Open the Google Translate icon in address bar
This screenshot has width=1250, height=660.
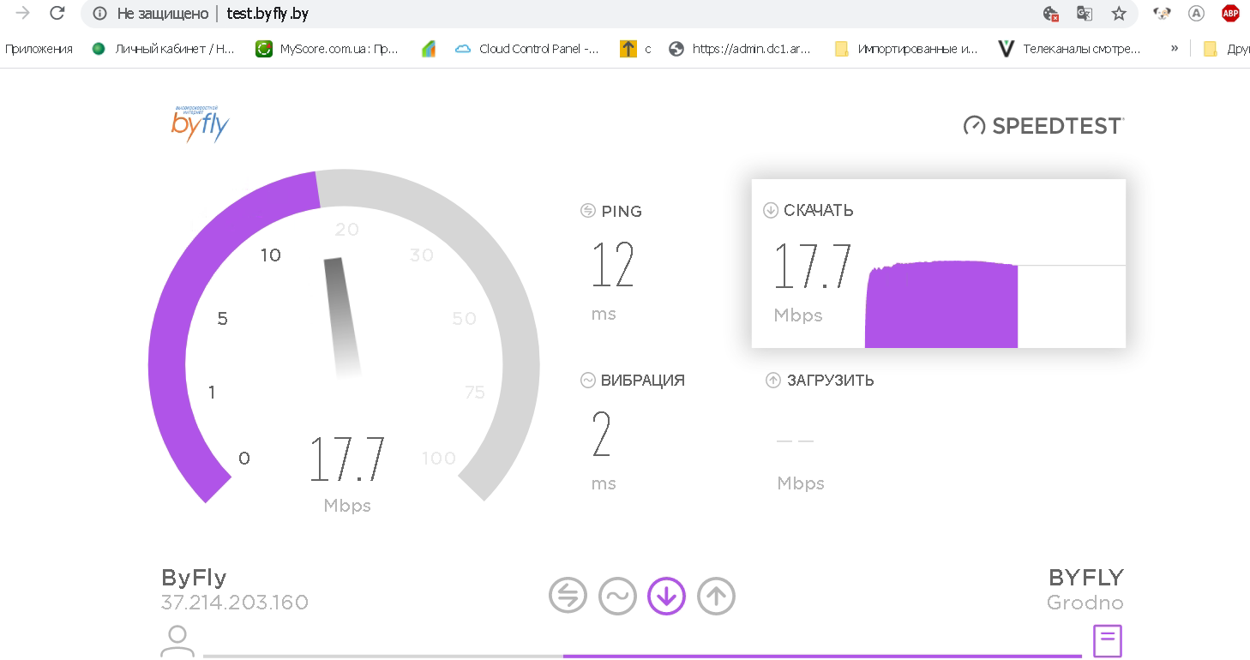click(1085, 14)
